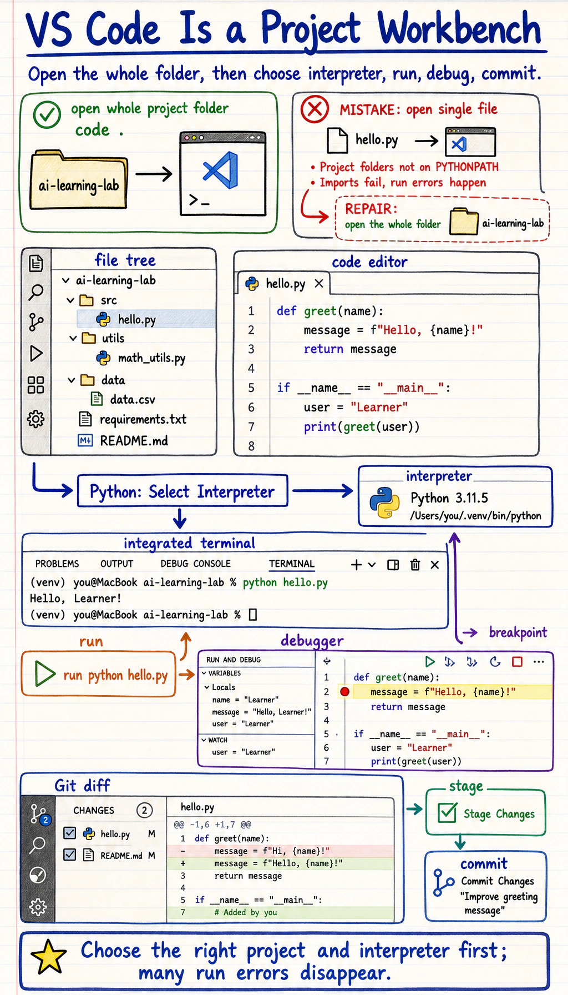Screen dimensions: 568x995
Task: Click the hello.py diff header
Action: (197, 807)
